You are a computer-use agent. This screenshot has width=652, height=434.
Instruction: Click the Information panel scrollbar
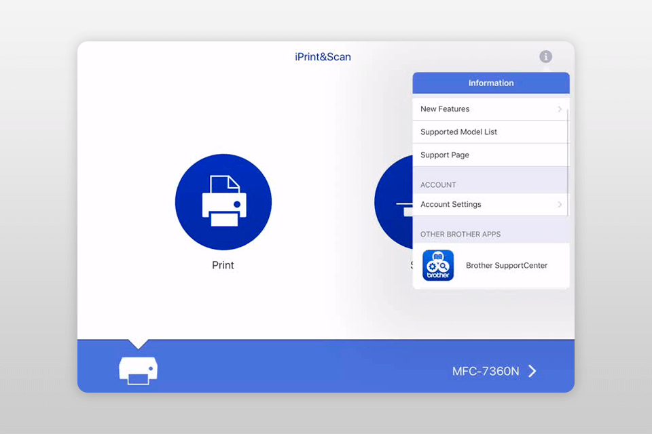(x=568, y=162)
